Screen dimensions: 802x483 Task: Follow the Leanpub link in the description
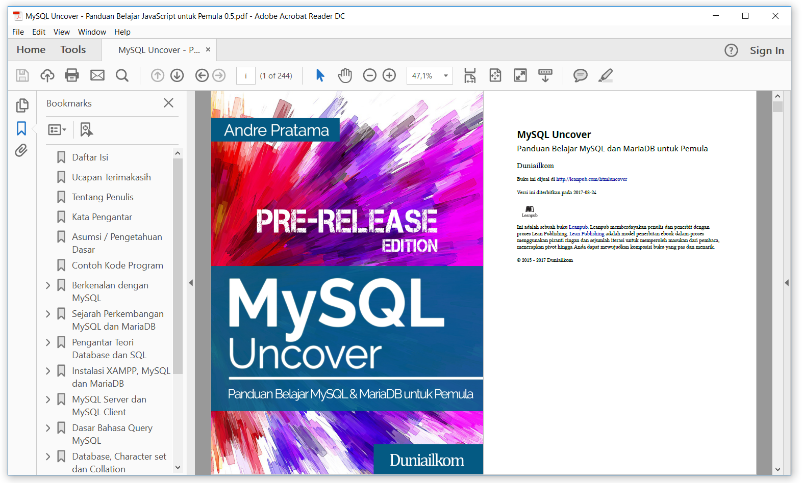tap(578, 227)
